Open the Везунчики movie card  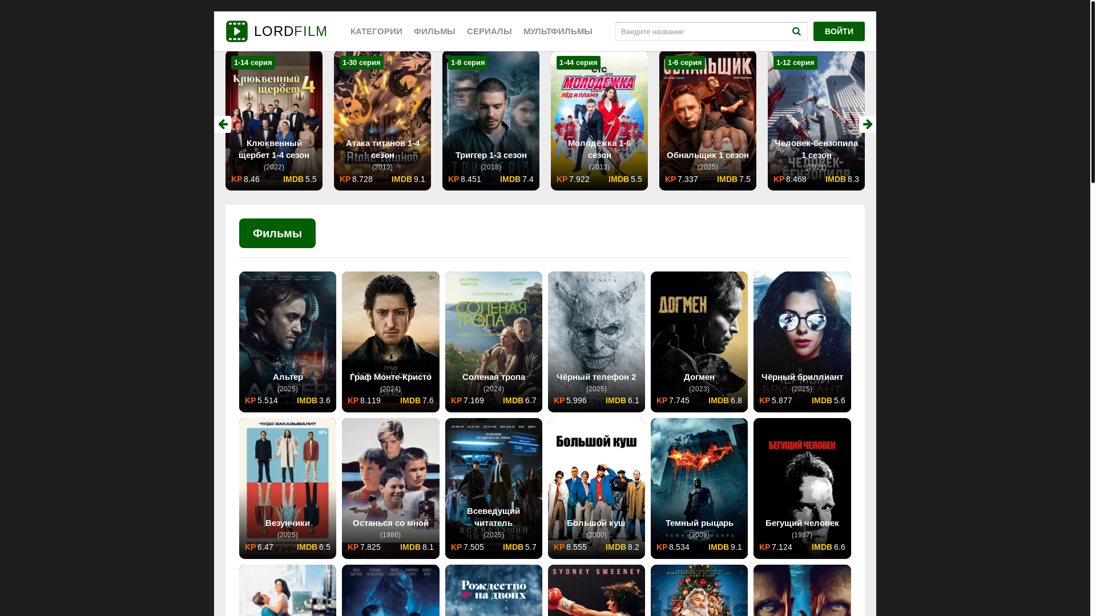coord(288,488)
